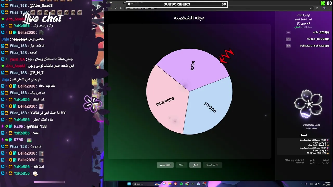This screenshot has height=187, width=333.
Task: Click the ENG language indicator
Action: [x=311, y=184]
